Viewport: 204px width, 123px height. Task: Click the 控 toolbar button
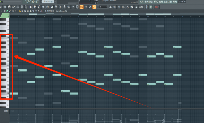point(115,7)
